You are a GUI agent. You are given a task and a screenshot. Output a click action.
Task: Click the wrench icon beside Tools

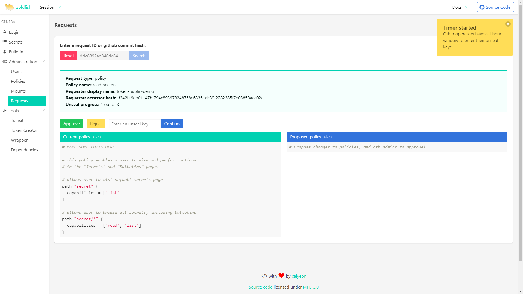(5, 111)
